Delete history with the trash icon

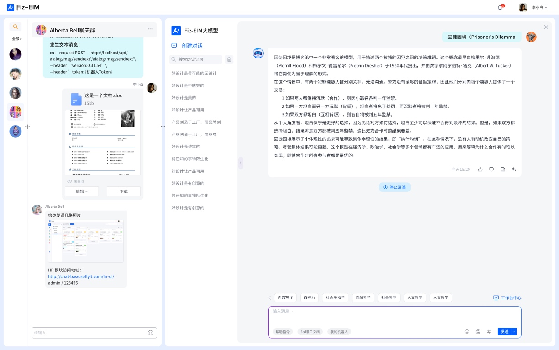point(229,59)
